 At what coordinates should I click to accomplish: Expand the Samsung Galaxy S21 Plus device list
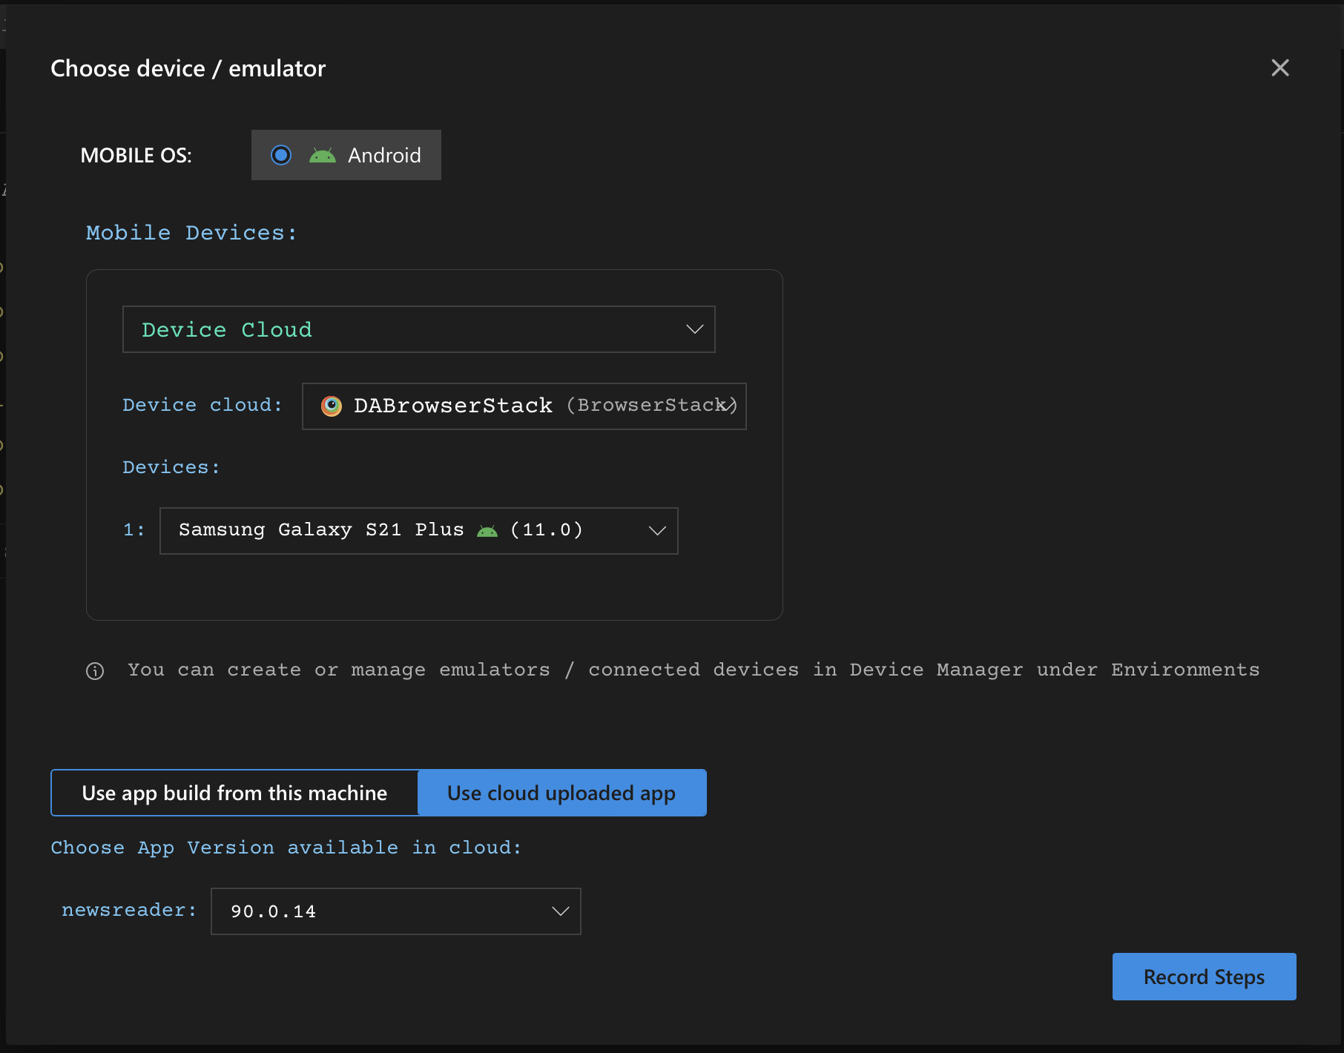pyautogui.click(x=418, y=531)
